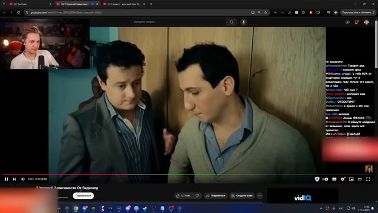The image size is (378, 213).
Task: Open a new browser tab
Action: pyautogui.click(x=151, y=4)
